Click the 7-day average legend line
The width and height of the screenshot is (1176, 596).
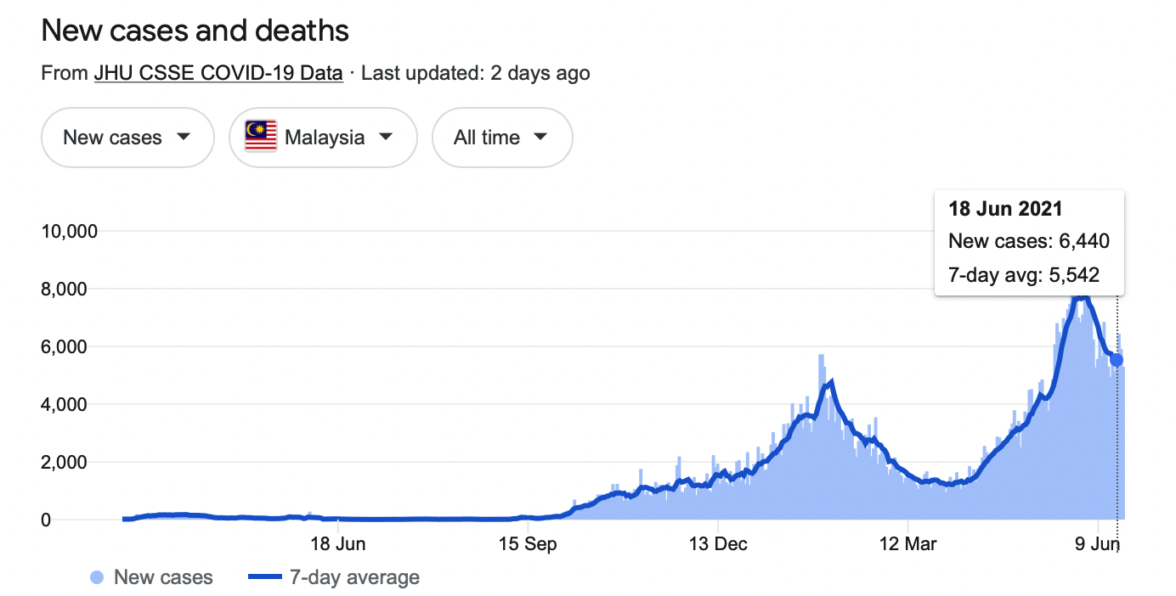tap(265, 578)
